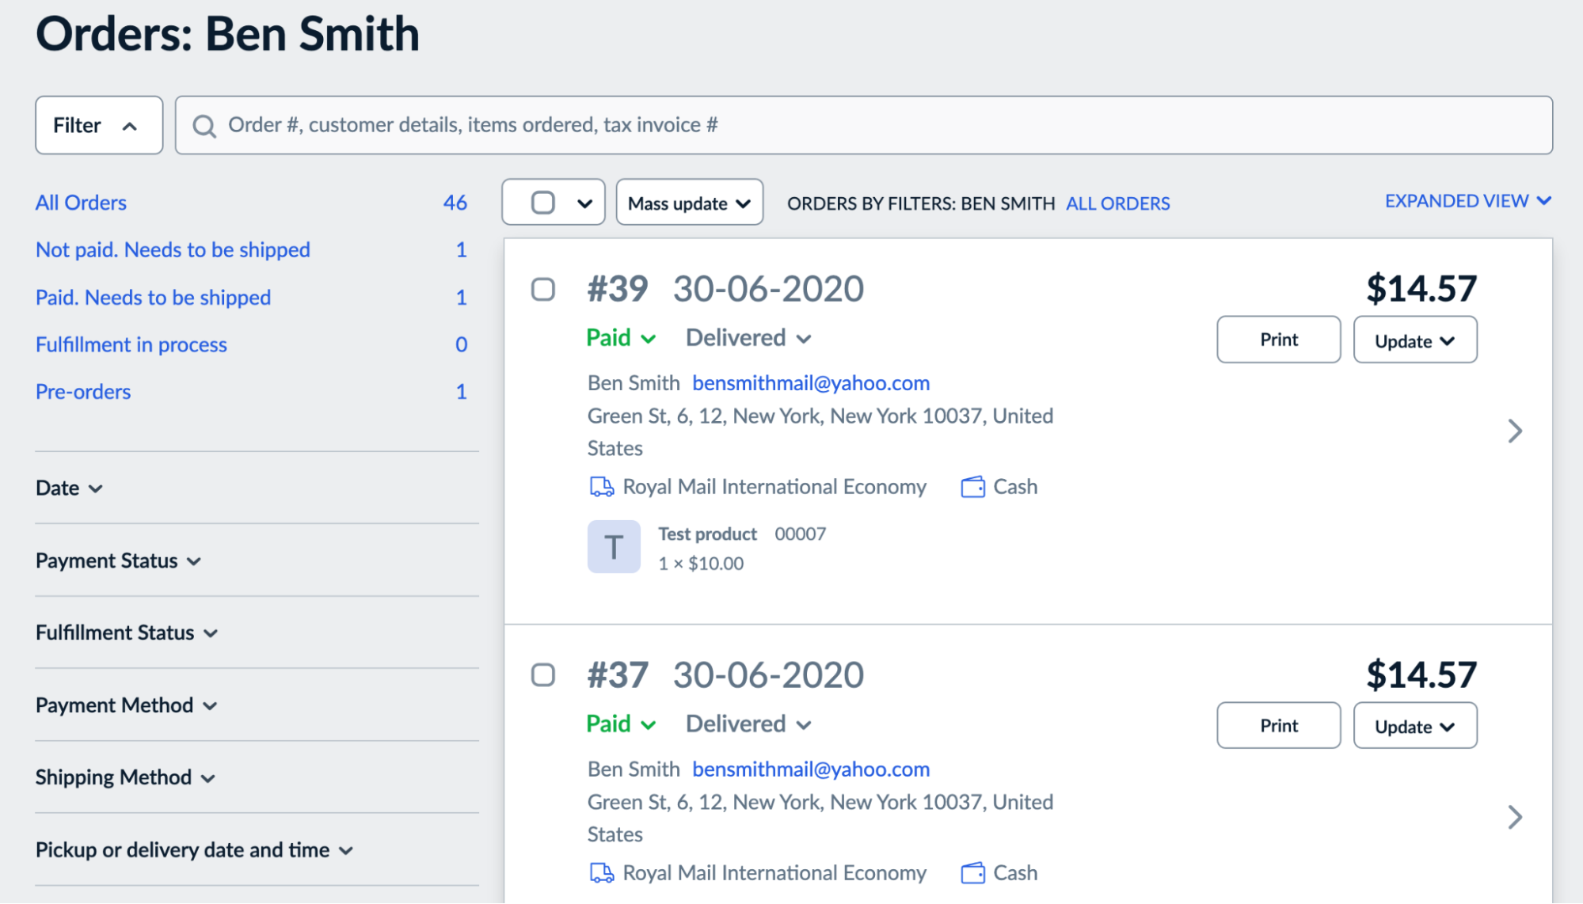Open the Mass update dropdown

click(687, 203)
